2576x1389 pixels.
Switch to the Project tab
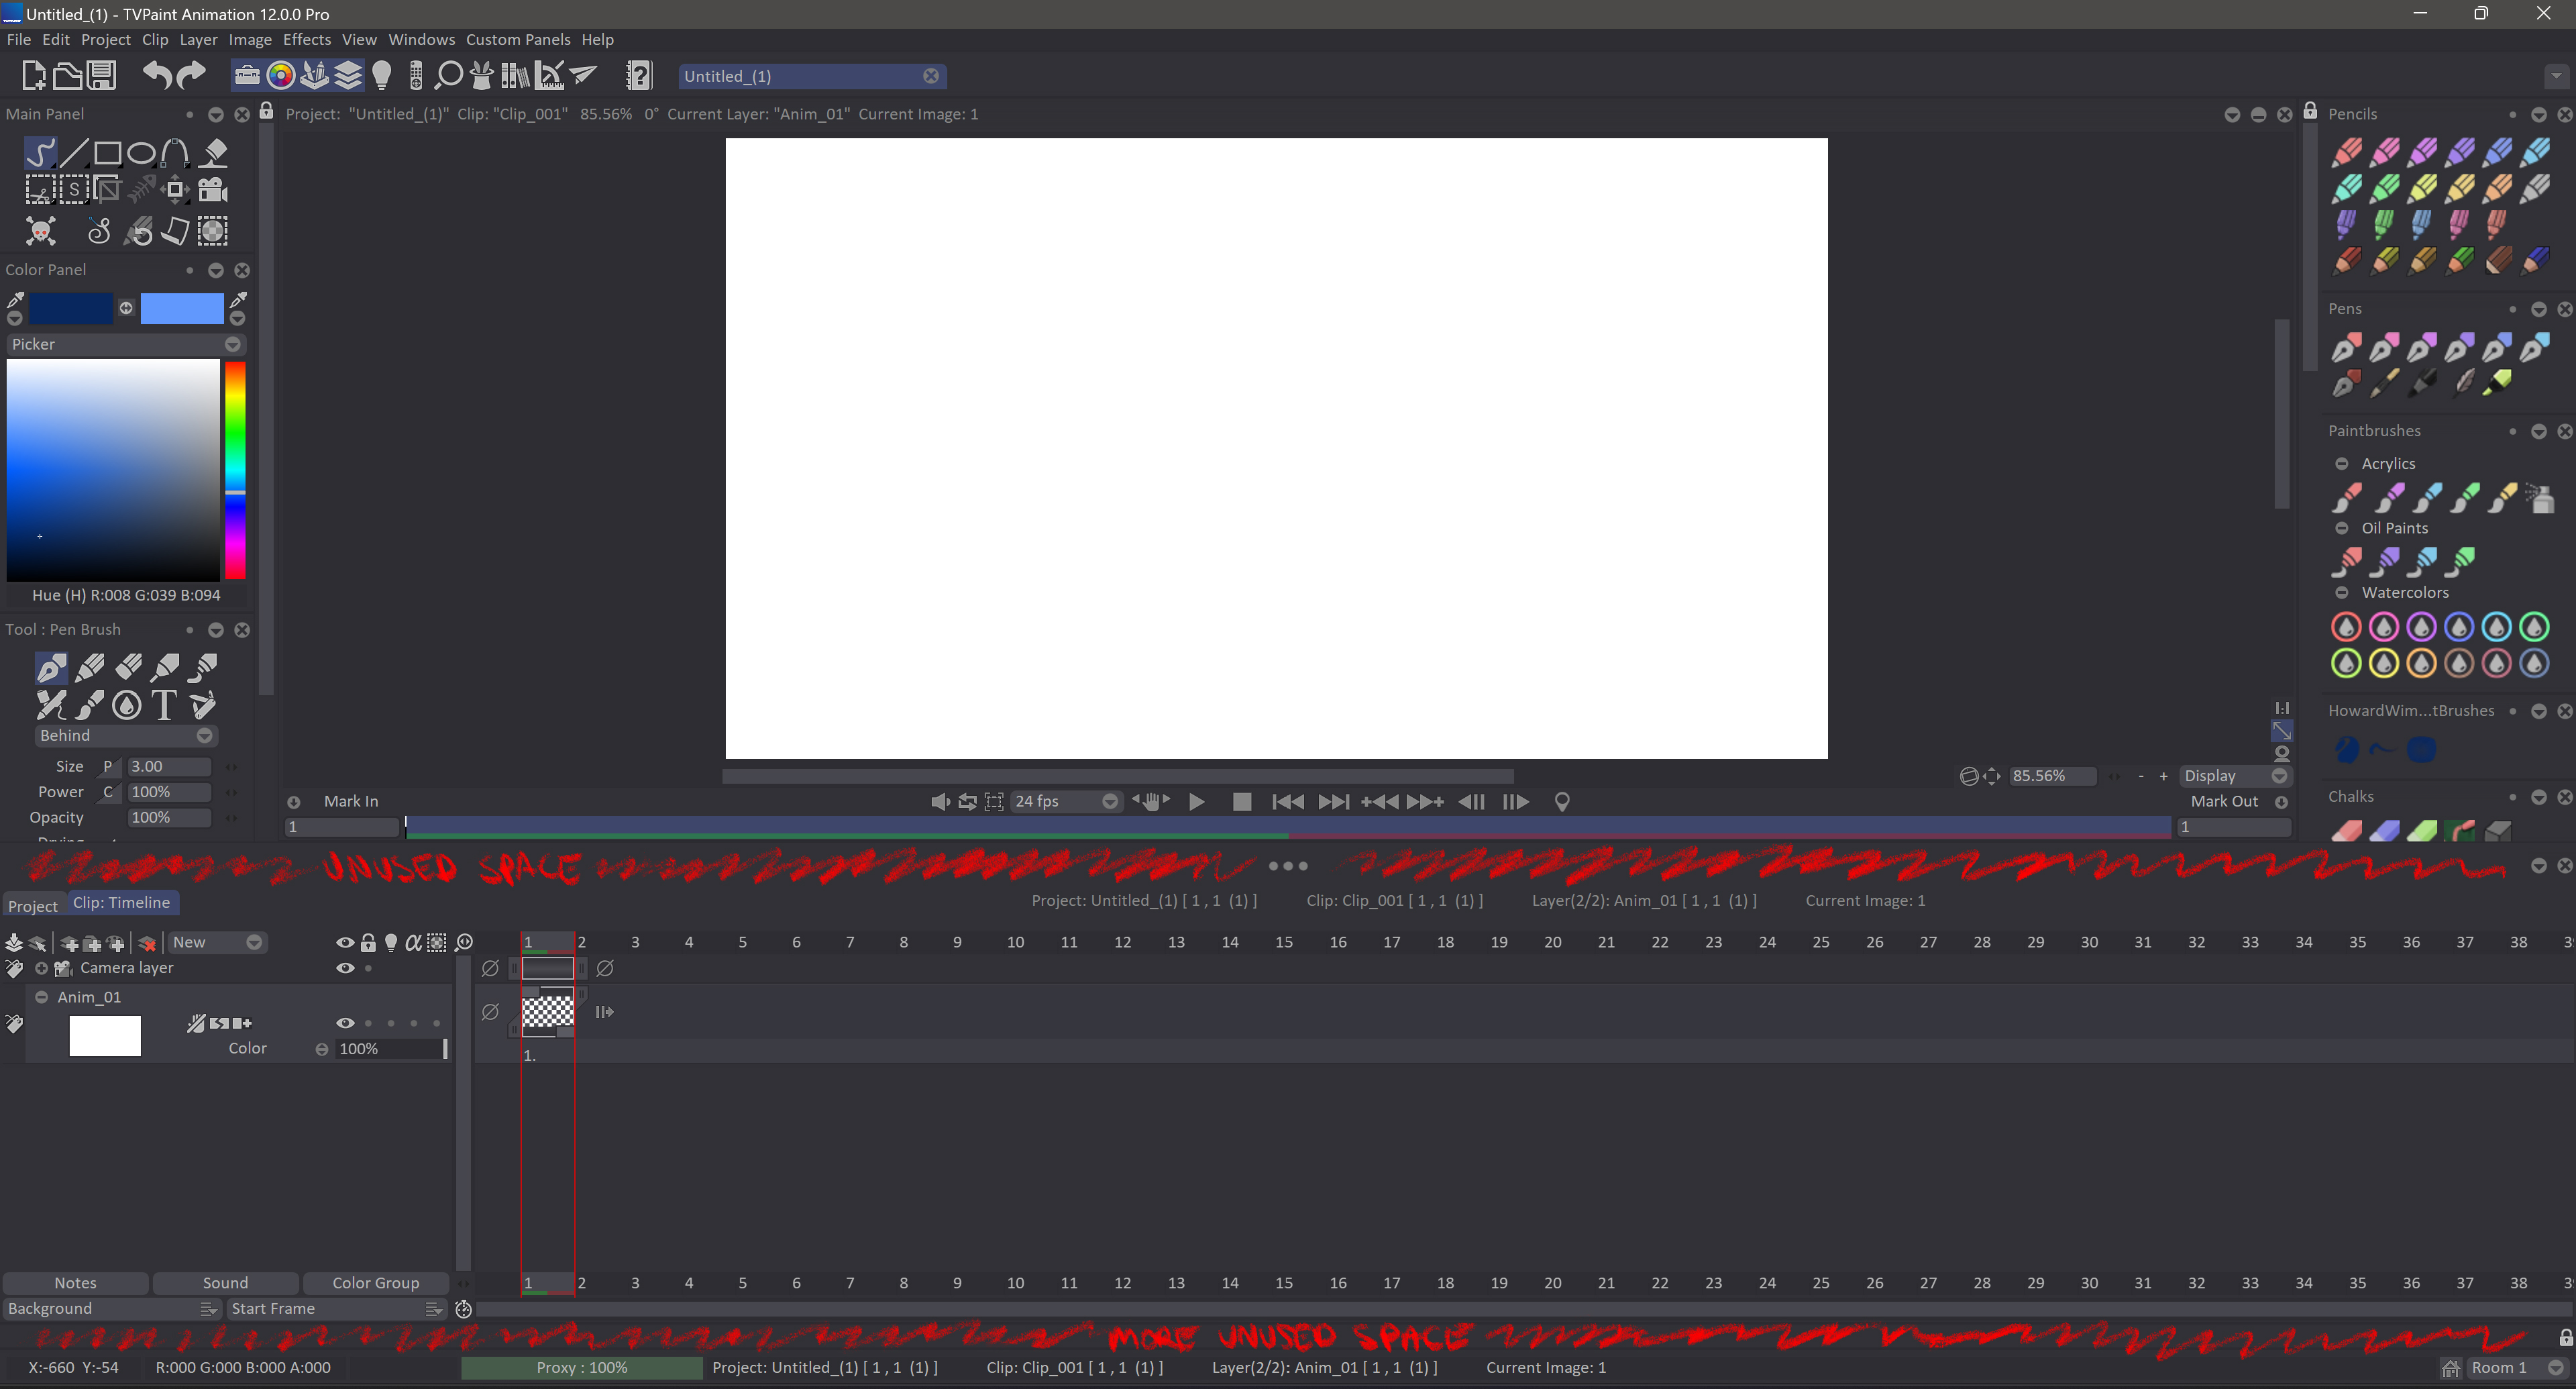coord(33,906)
